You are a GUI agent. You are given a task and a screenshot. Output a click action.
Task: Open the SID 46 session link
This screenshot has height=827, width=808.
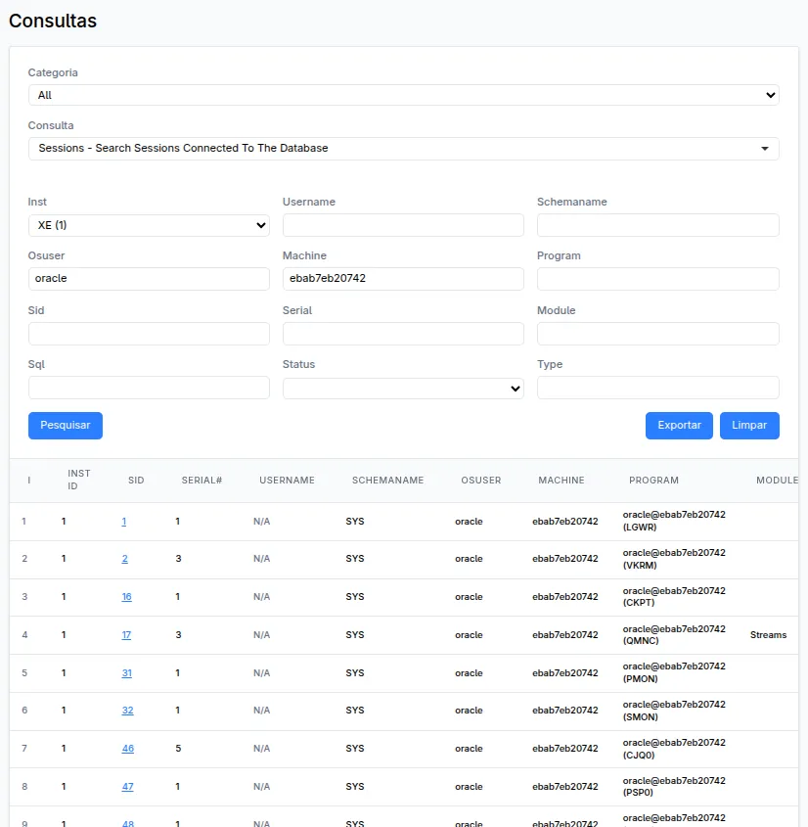tap(127, 749)
